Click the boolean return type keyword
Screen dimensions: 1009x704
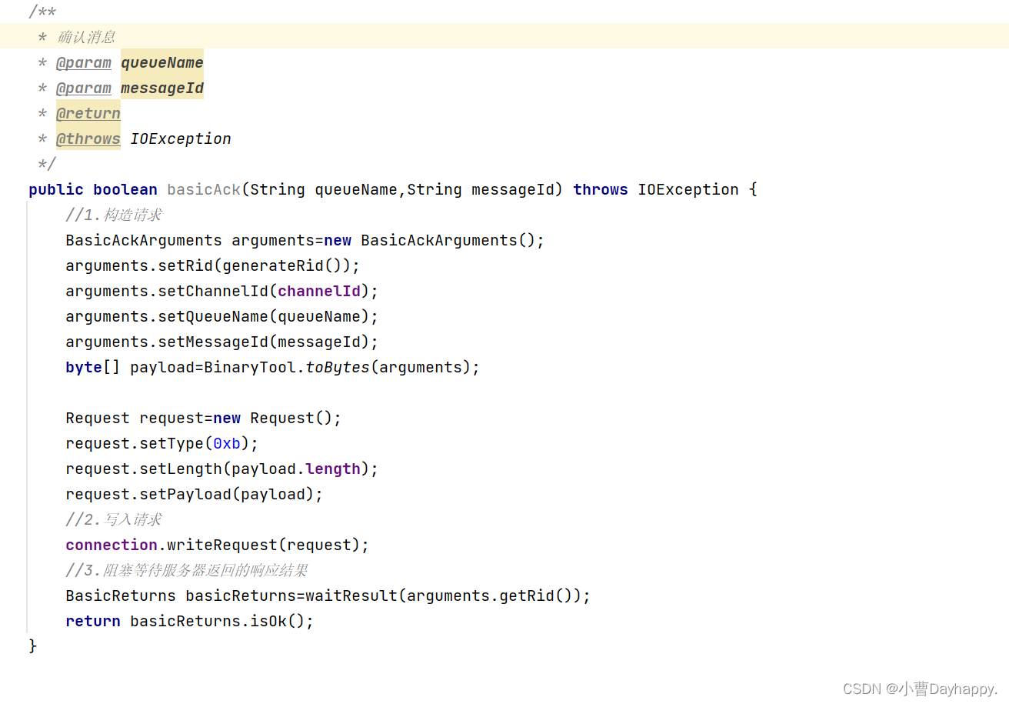125,189
